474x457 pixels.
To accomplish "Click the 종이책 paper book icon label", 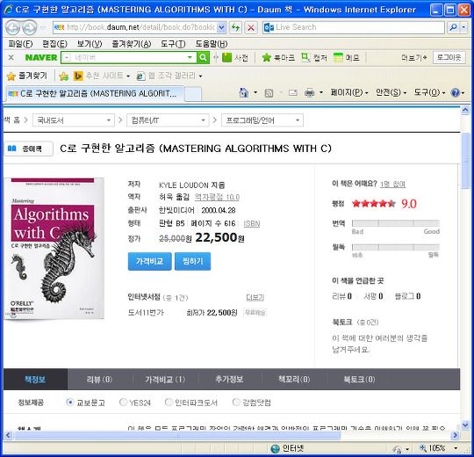I will (28, 149).
